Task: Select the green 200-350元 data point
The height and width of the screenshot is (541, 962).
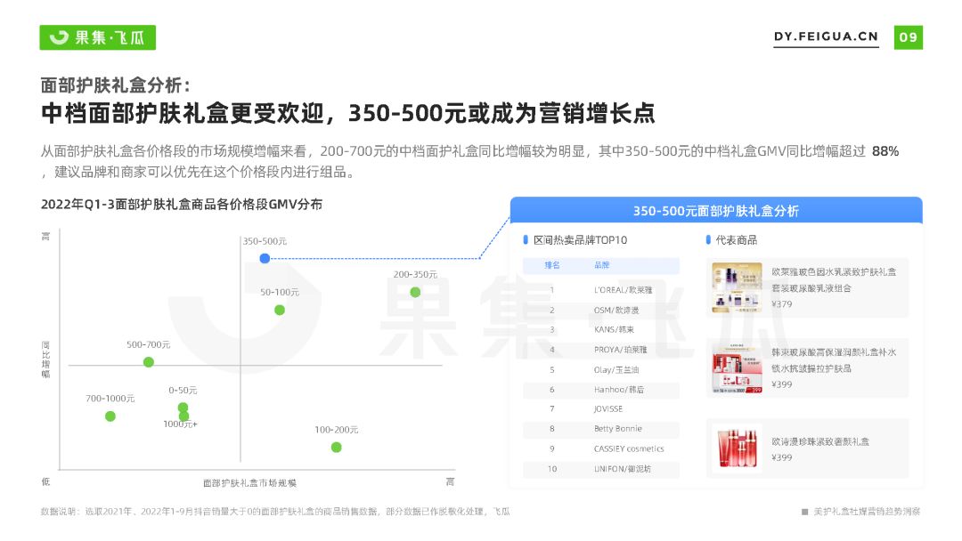Action: (415, 292)
